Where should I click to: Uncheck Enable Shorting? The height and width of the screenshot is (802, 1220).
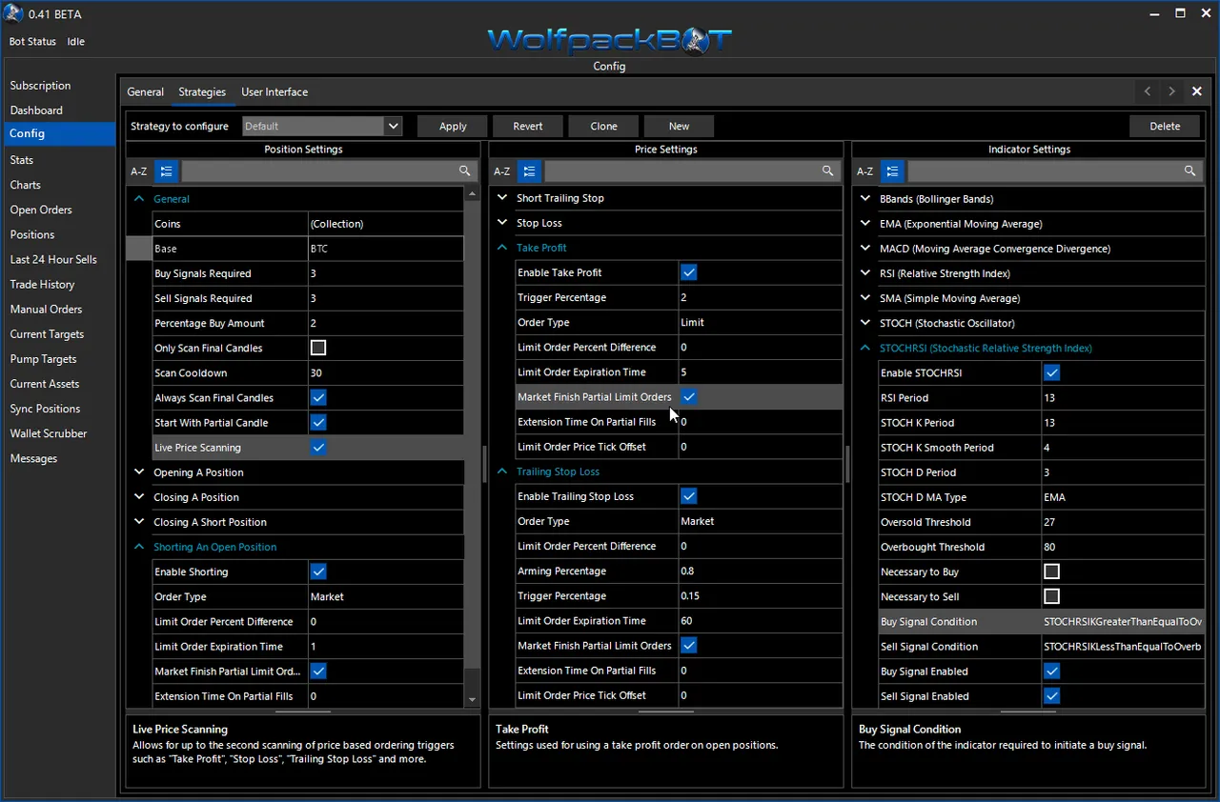[x=318, y=571]
